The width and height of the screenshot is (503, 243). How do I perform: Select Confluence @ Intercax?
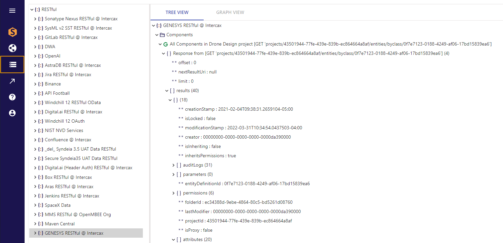(x=68, y=140)
